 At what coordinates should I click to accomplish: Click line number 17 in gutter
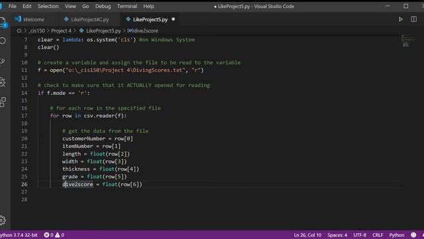coord(25,116)
